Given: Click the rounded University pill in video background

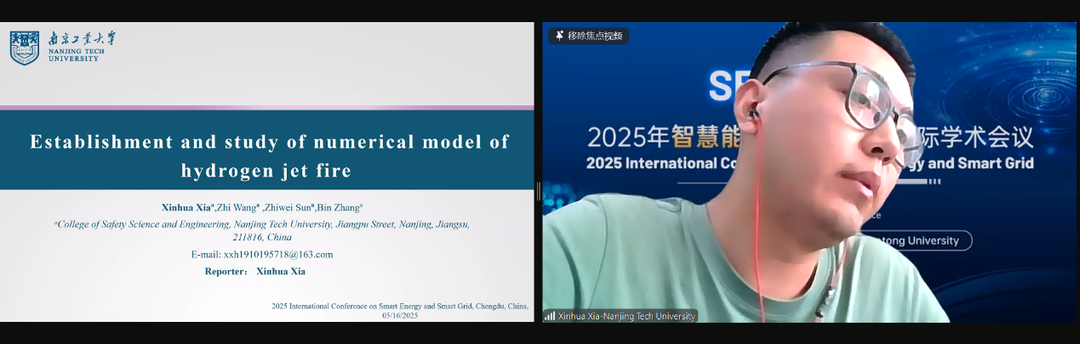Looking at the screenshot, I should pos(923,240).
